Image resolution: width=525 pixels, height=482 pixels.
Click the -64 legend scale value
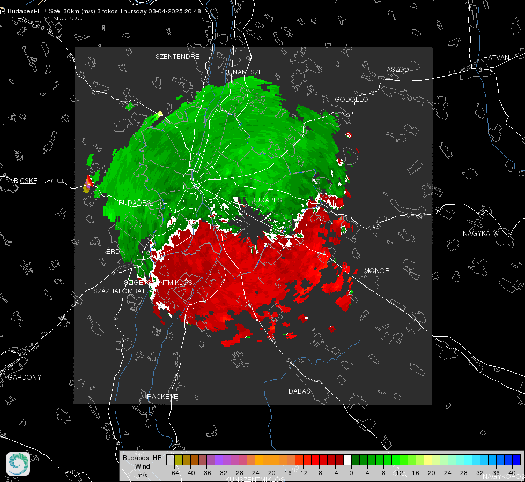click(174, 473)
